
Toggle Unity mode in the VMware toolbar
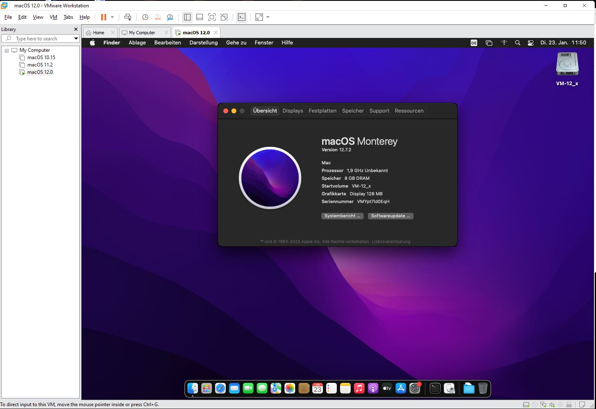tap(224, 17)
